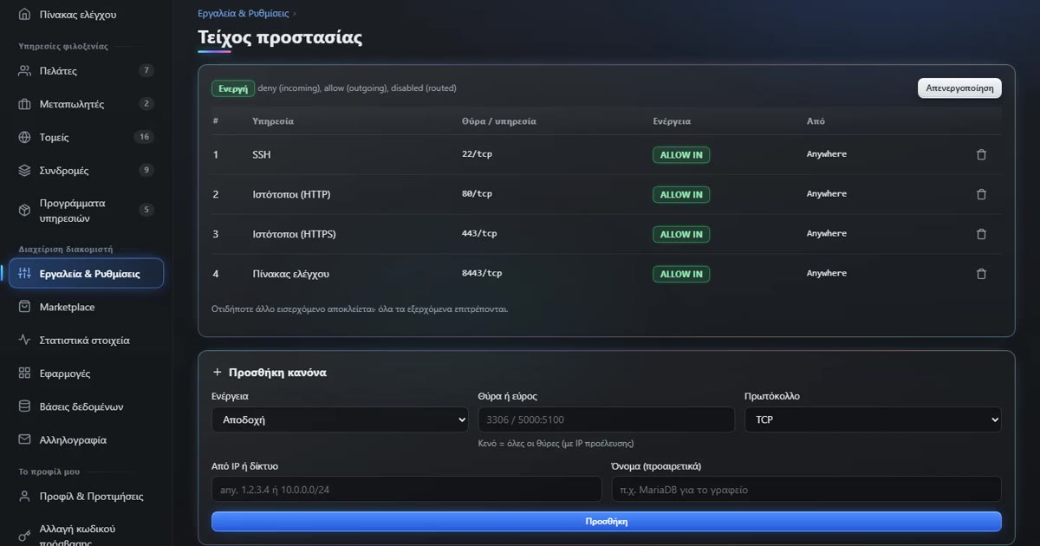Click the Προφίλ & Προτιμήσεις user icon

click(x=24, y=497)
